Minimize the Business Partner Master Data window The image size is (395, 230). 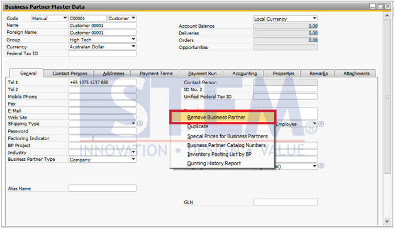tap(372, 6)
